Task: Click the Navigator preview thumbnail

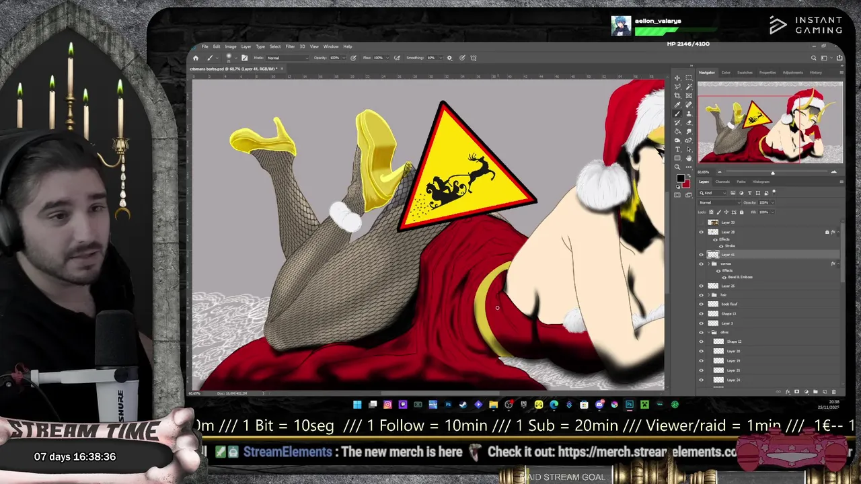Action: [770, 123]
